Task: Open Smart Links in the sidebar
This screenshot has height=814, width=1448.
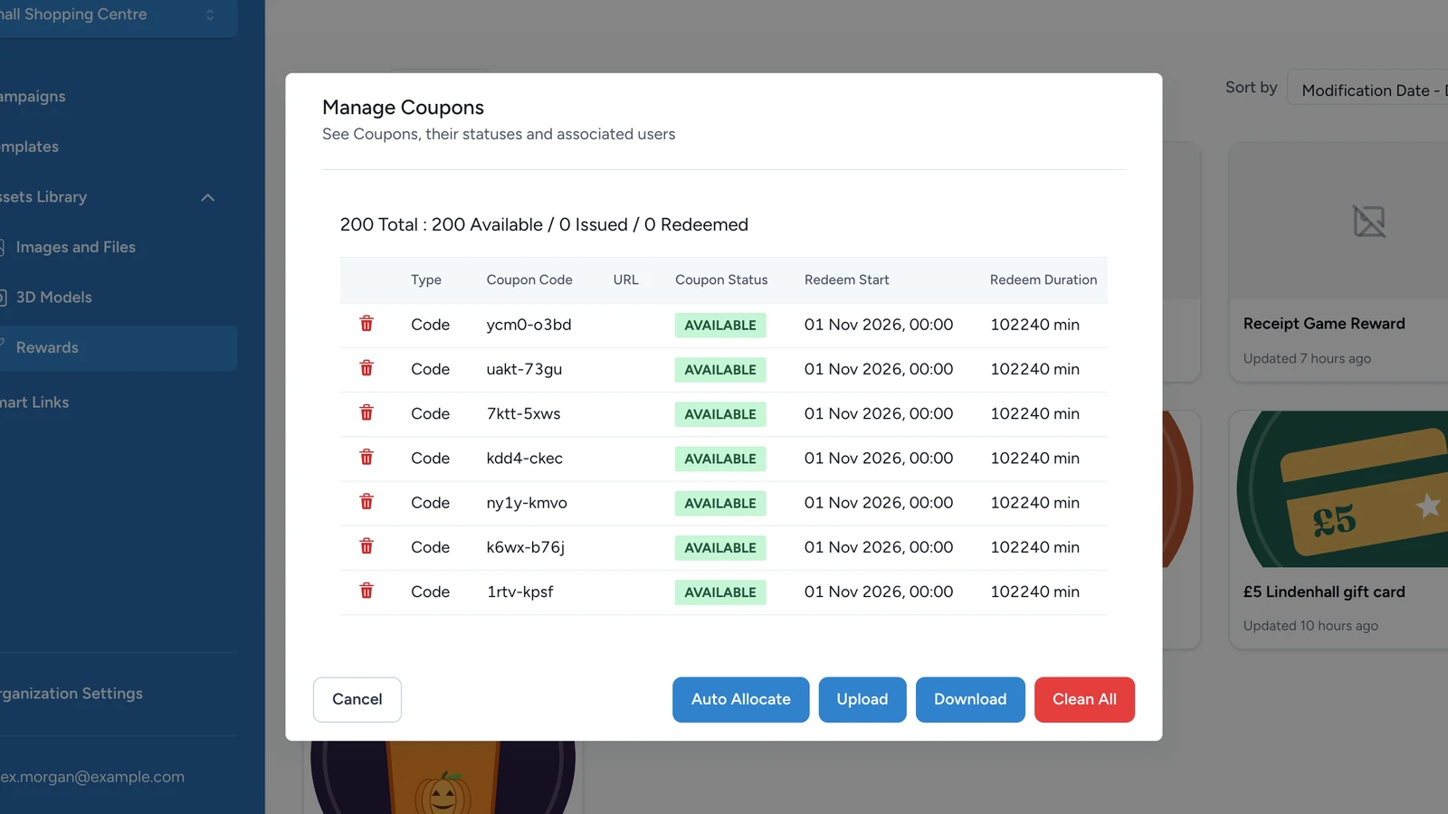Action: point(34,402)
